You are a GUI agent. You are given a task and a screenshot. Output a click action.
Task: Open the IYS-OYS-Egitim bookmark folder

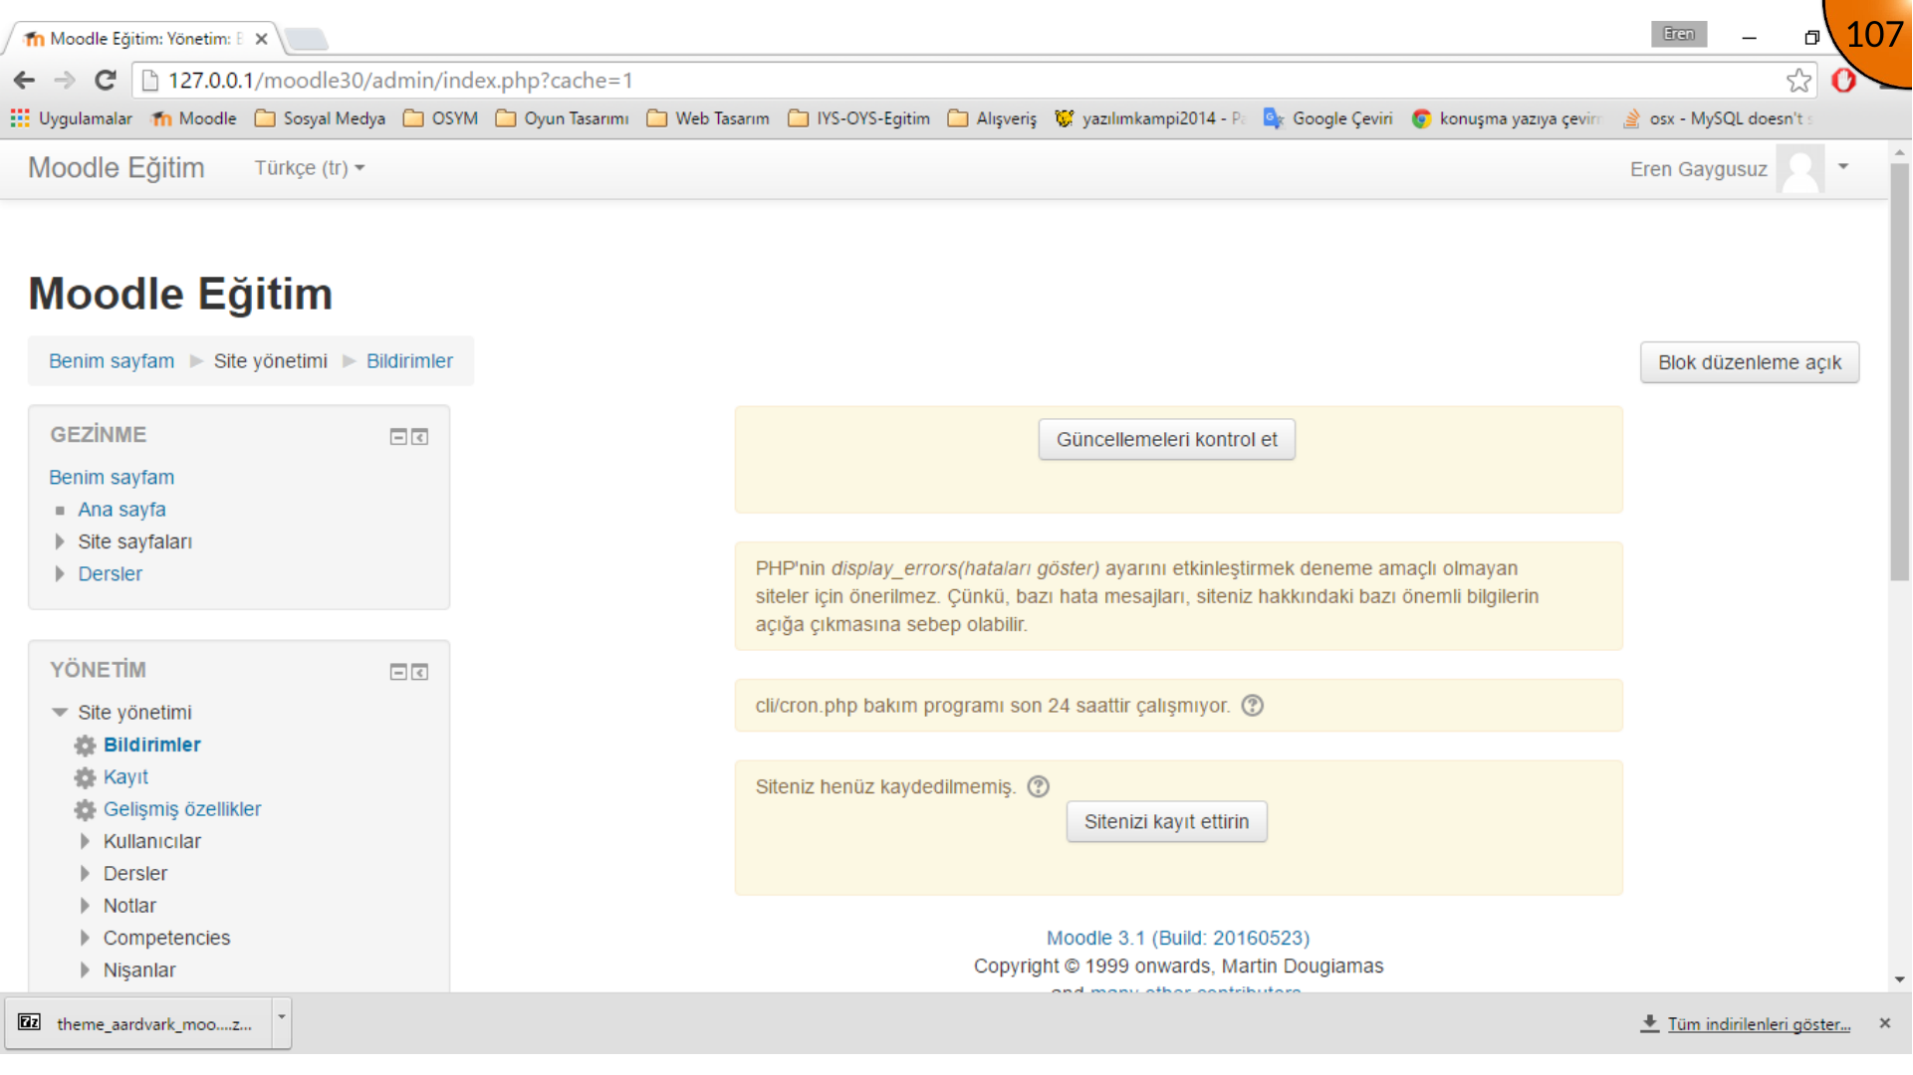tap(859, 118)
